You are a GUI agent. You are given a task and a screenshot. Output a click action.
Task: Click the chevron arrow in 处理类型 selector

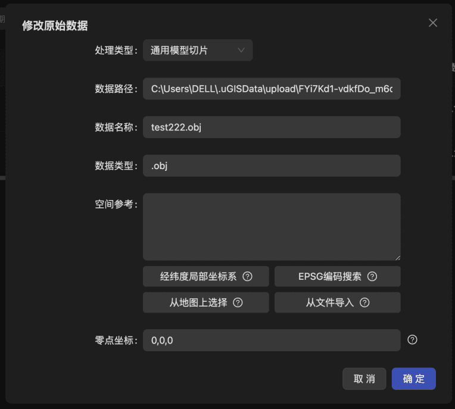(x=241, y=51)
